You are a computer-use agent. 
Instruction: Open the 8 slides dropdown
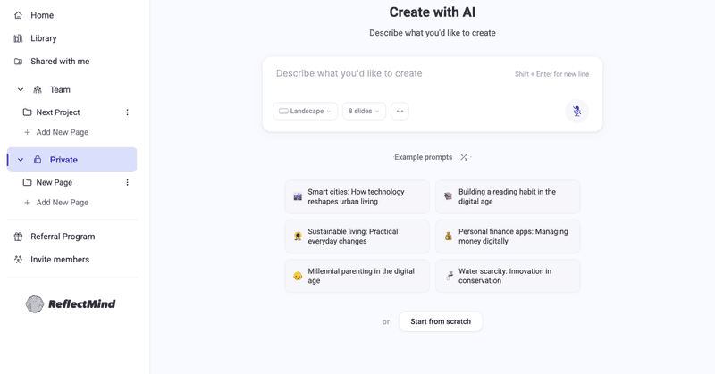pyautogui.click(x=364, y=112)
